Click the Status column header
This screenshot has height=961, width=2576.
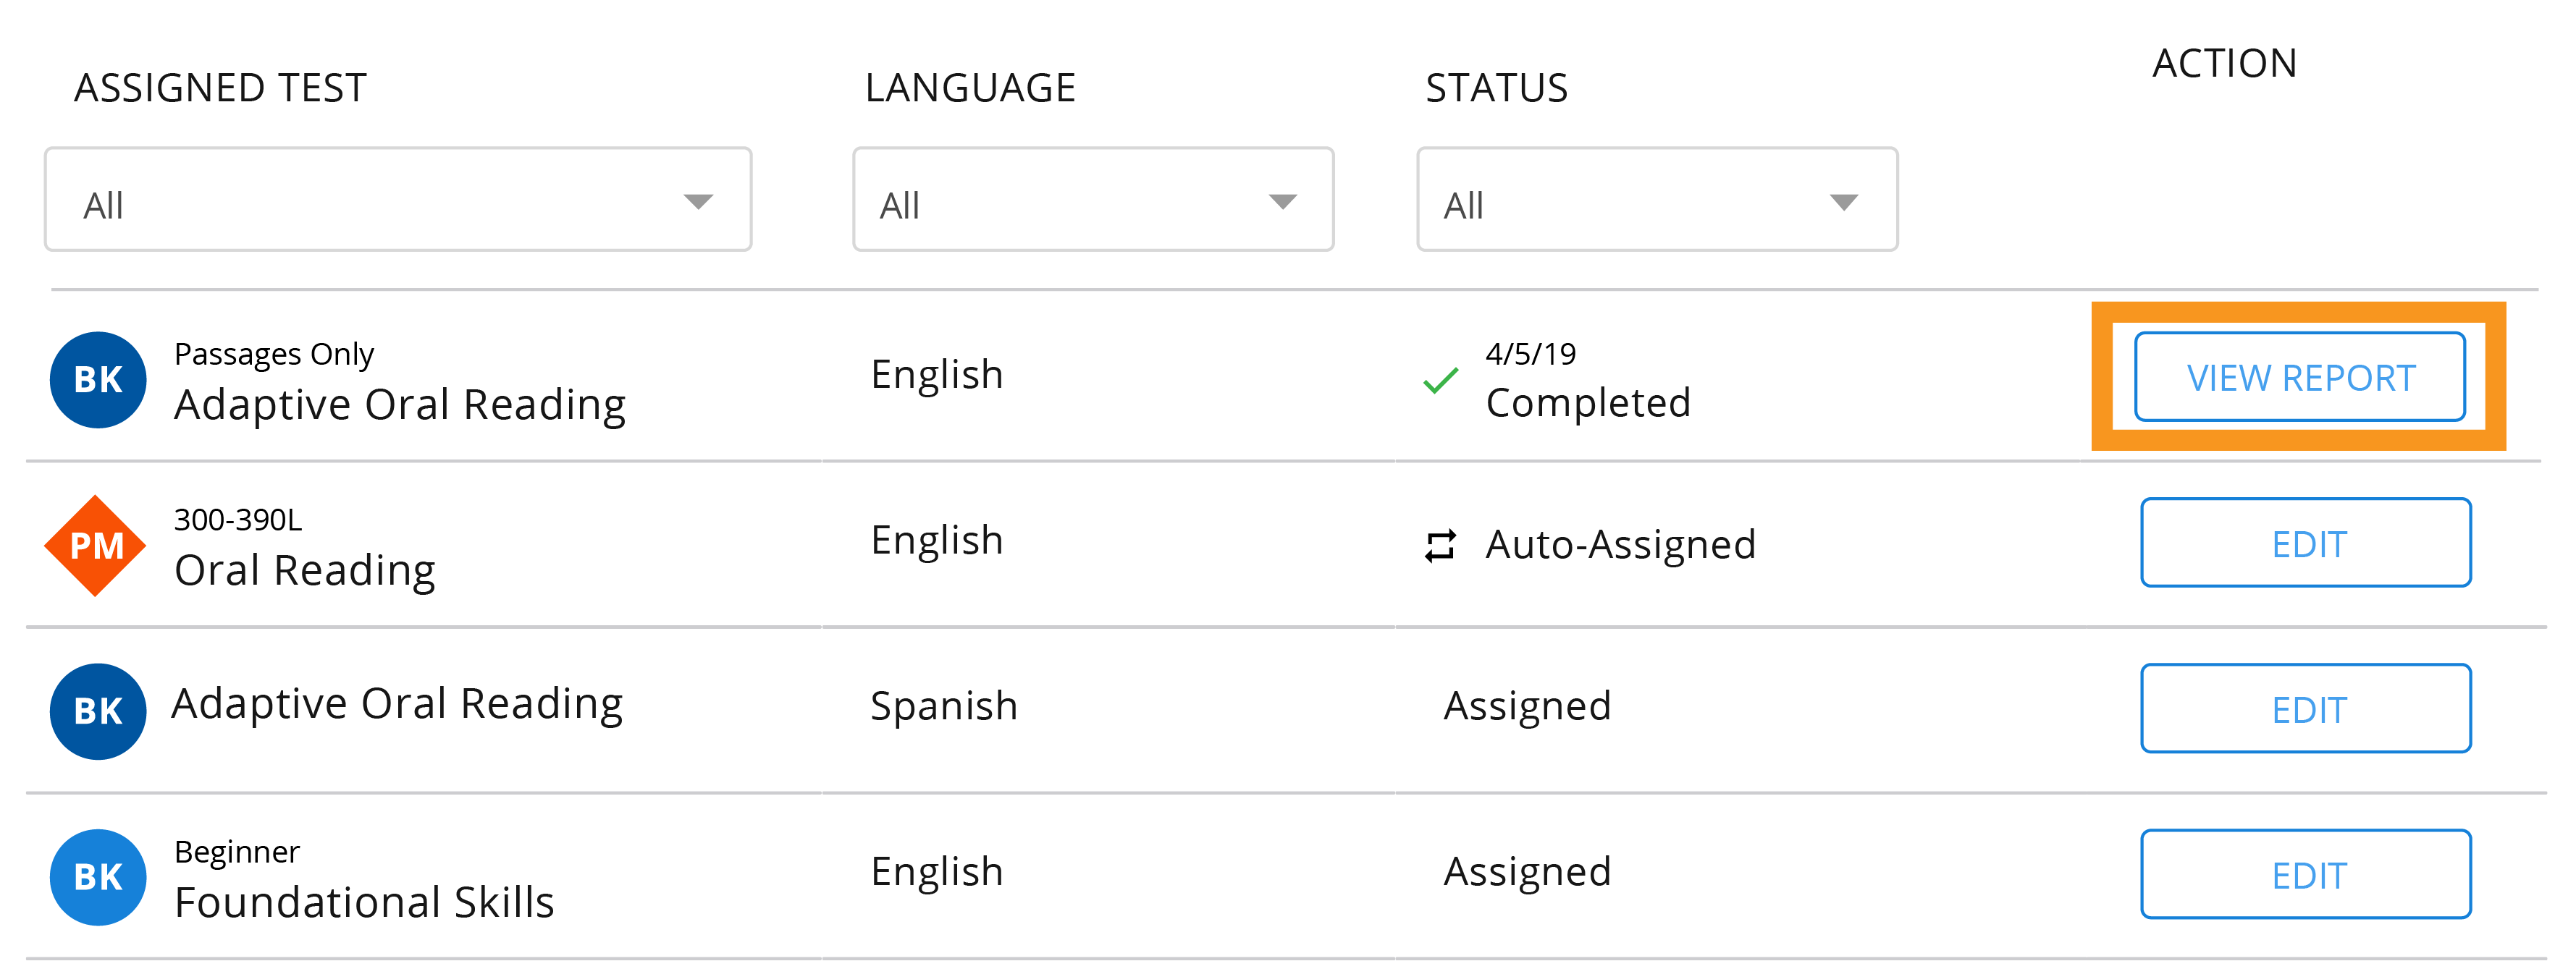(x=1496, y=88)
